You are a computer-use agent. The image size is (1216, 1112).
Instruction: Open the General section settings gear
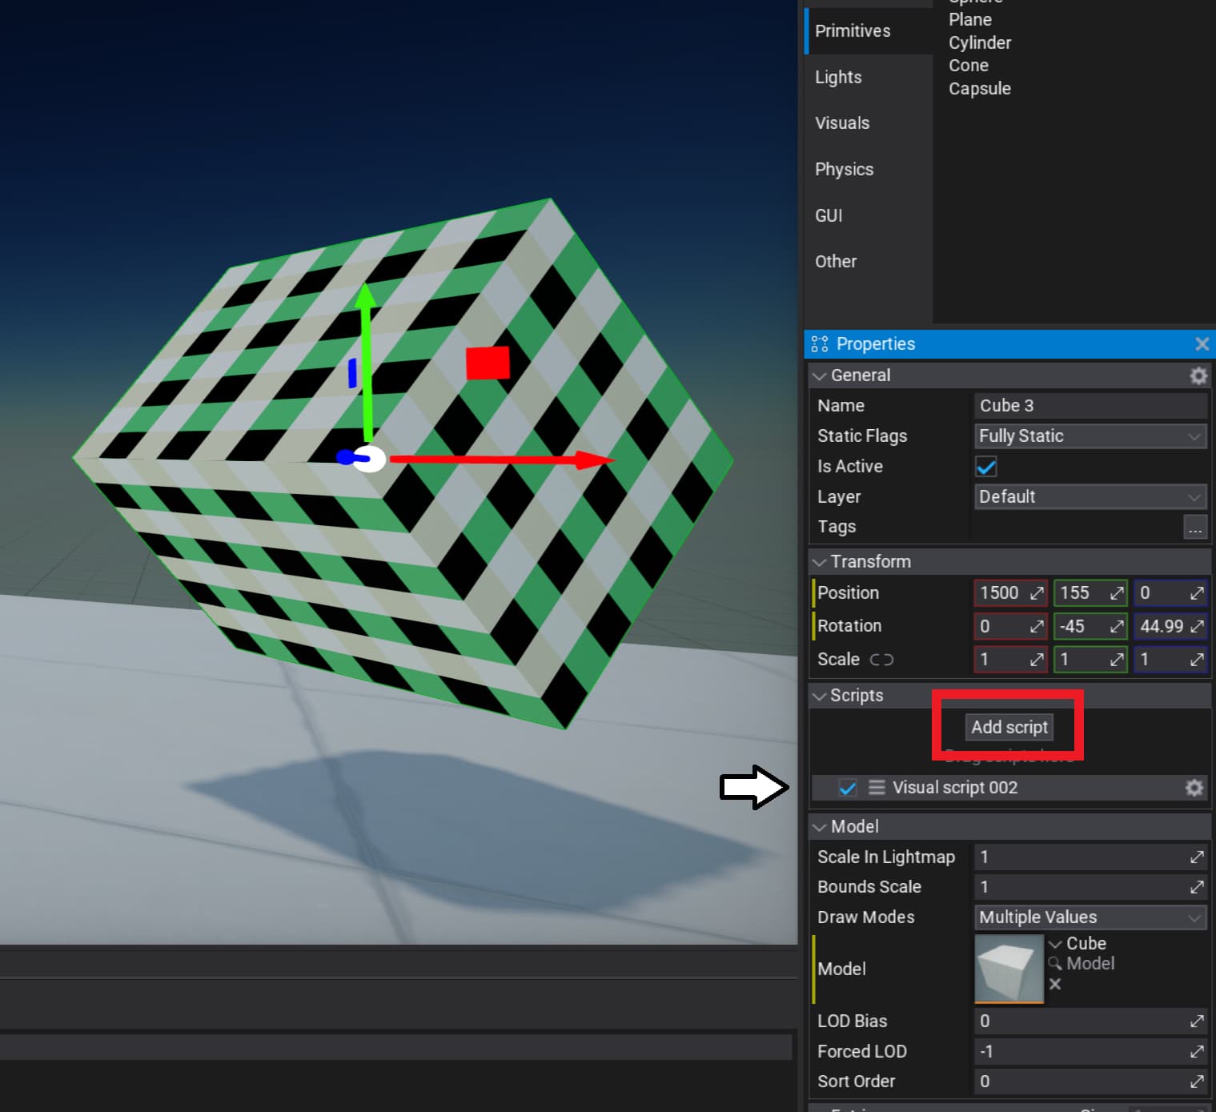coord(1198,375)
